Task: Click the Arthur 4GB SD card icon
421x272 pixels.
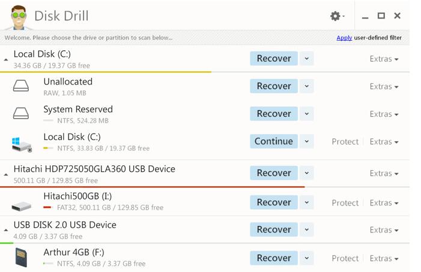Action: [21, 258]
